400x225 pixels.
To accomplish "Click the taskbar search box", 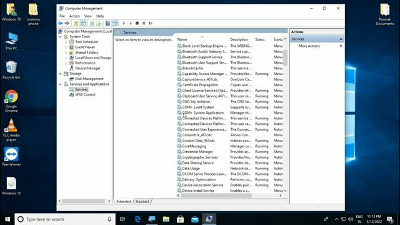I will point(65,219).
